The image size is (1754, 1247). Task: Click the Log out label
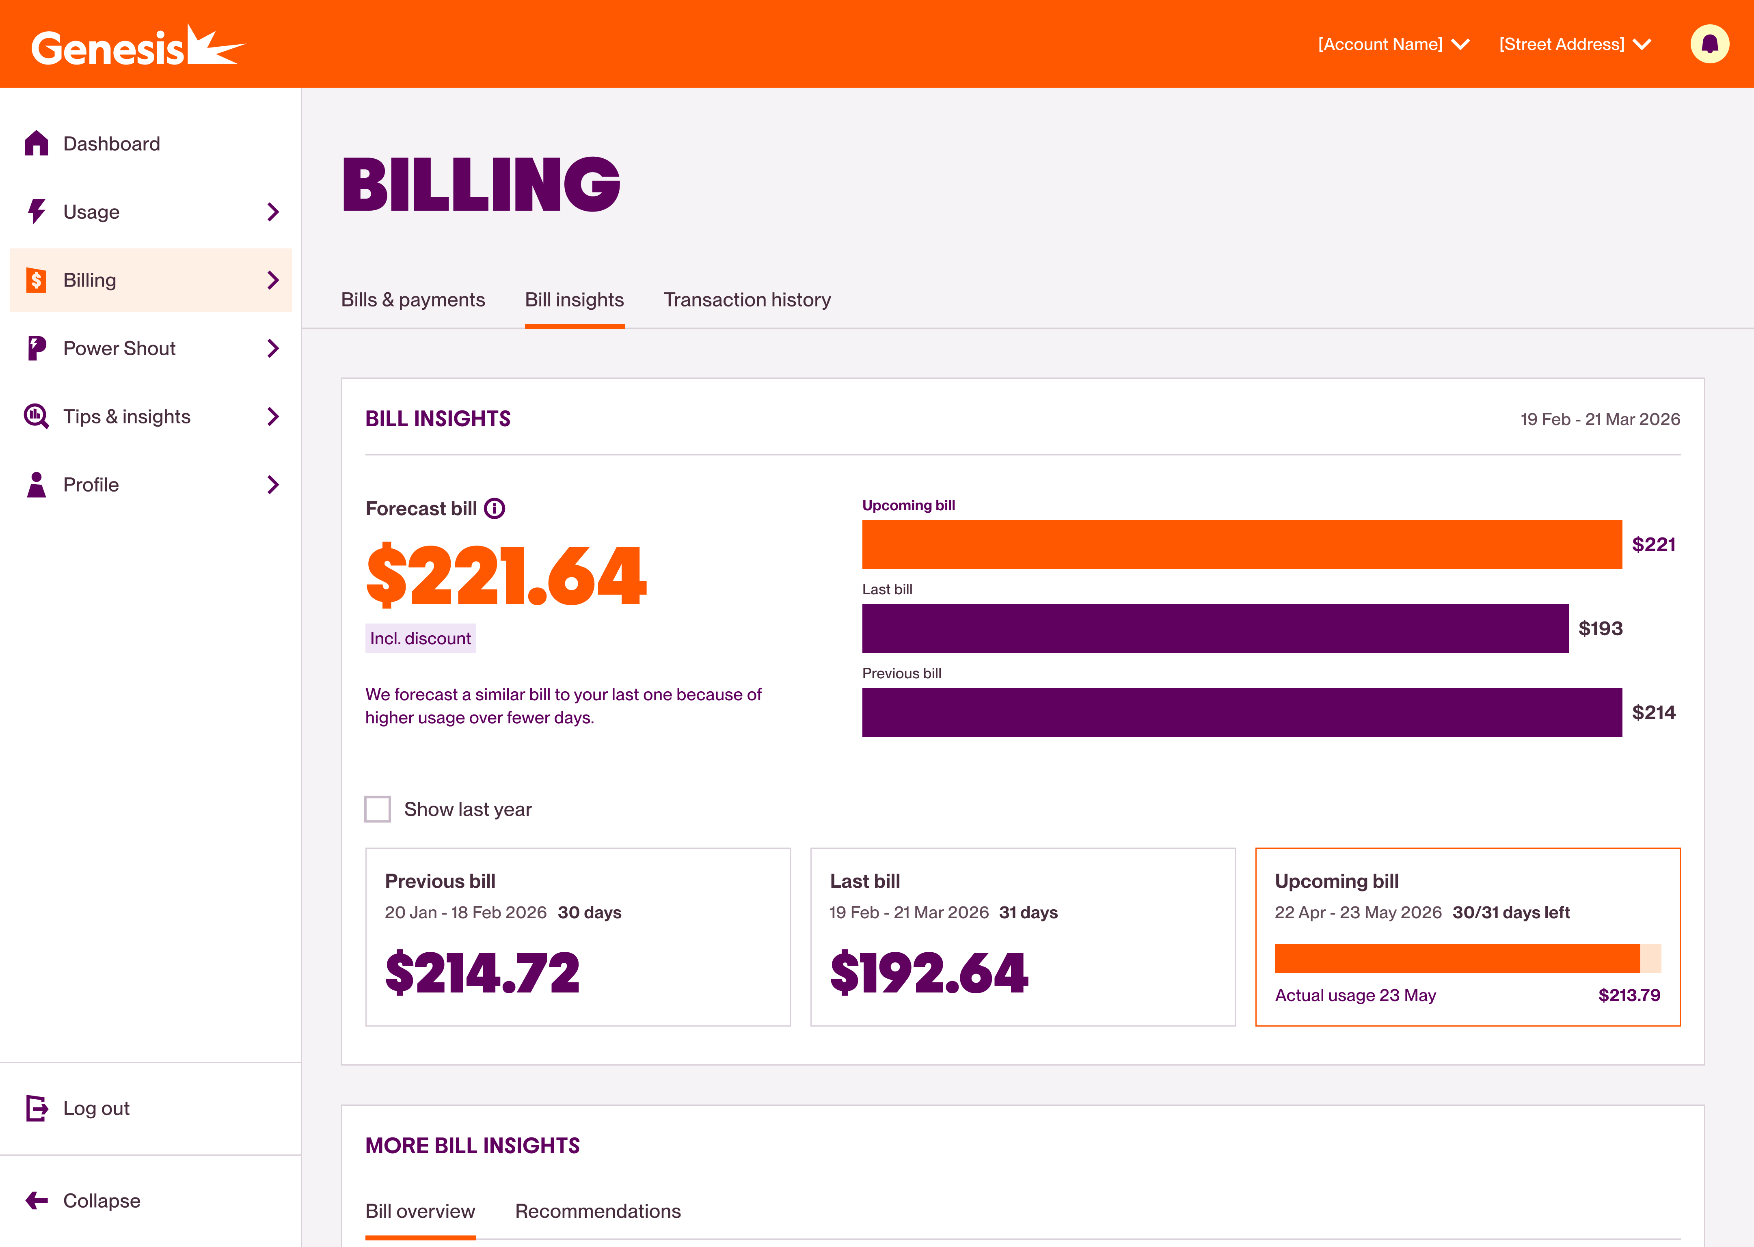pyautogui.click(x=96, y=1108)
